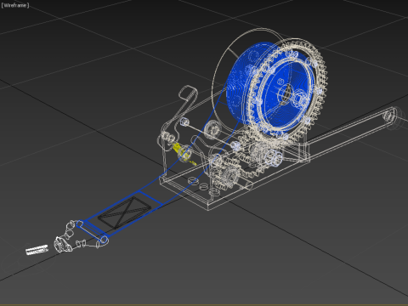The width and height of the screenshot is (408, 306).
Task: Select the yellow highlighted pin part
Action: click(184, 154)
